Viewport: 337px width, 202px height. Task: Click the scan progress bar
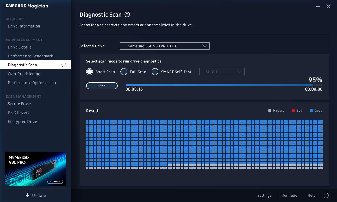[224, 85]
